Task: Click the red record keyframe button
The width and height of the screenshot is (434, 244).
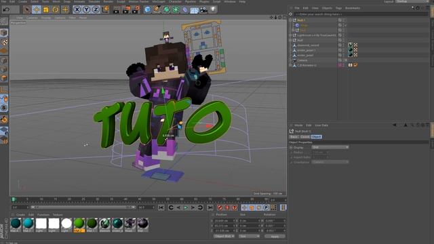Action: (x=220, y=207)
